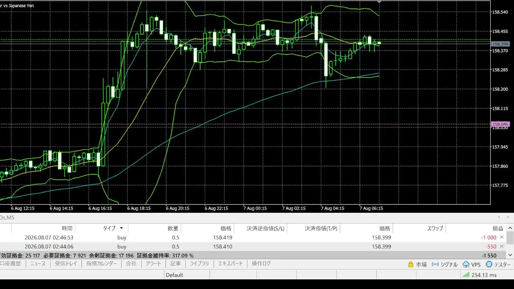Click the 157.775 price axis label

pyautogui.click(x=500, y=185)
